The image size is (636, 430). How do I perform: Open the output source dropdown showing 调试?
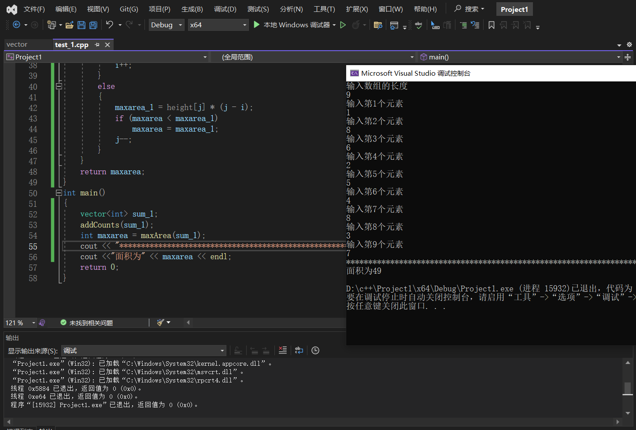pos(144,350)
